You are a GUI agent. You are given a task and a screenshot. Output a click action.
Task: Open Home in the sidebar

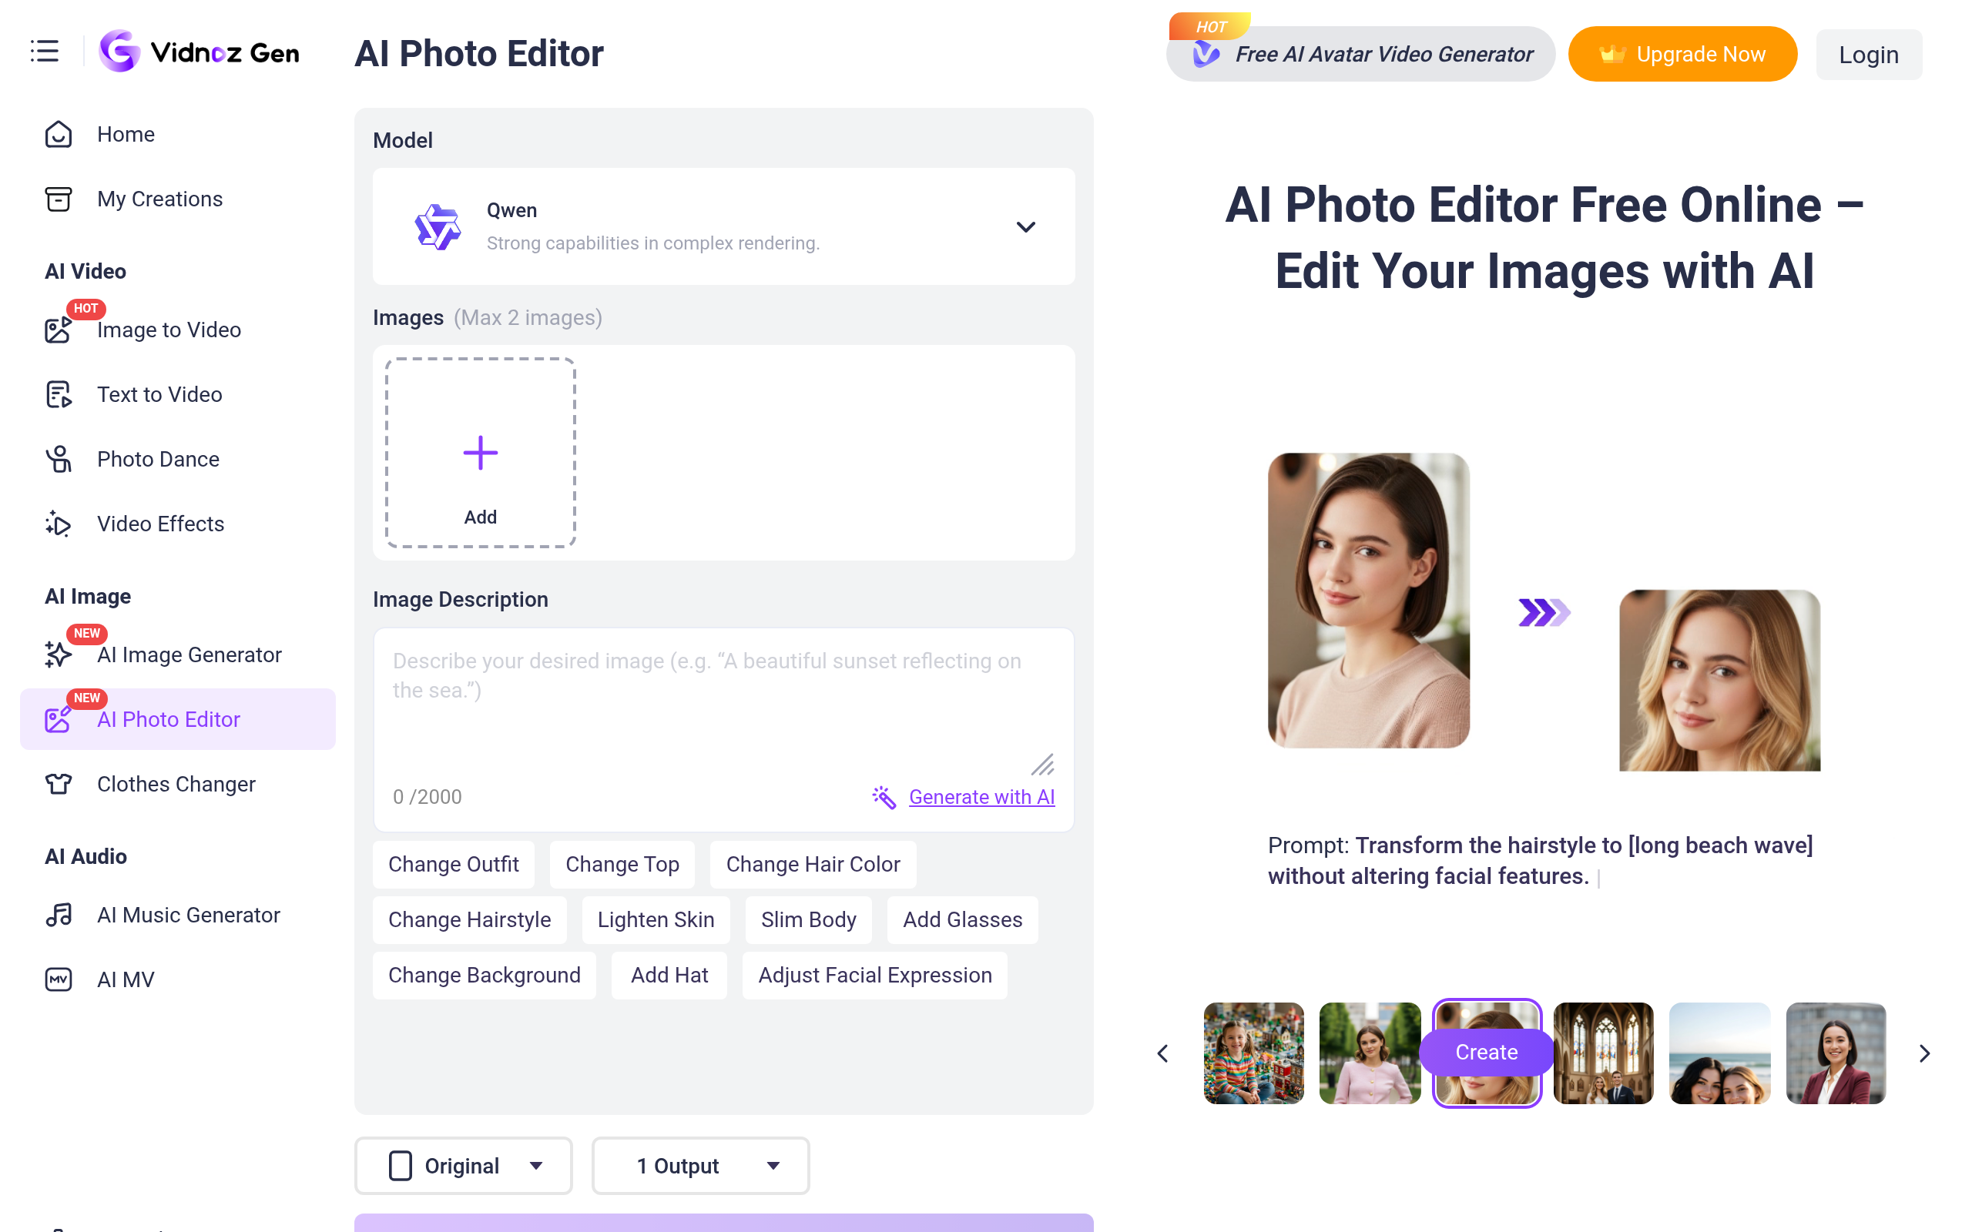(178, 134)
